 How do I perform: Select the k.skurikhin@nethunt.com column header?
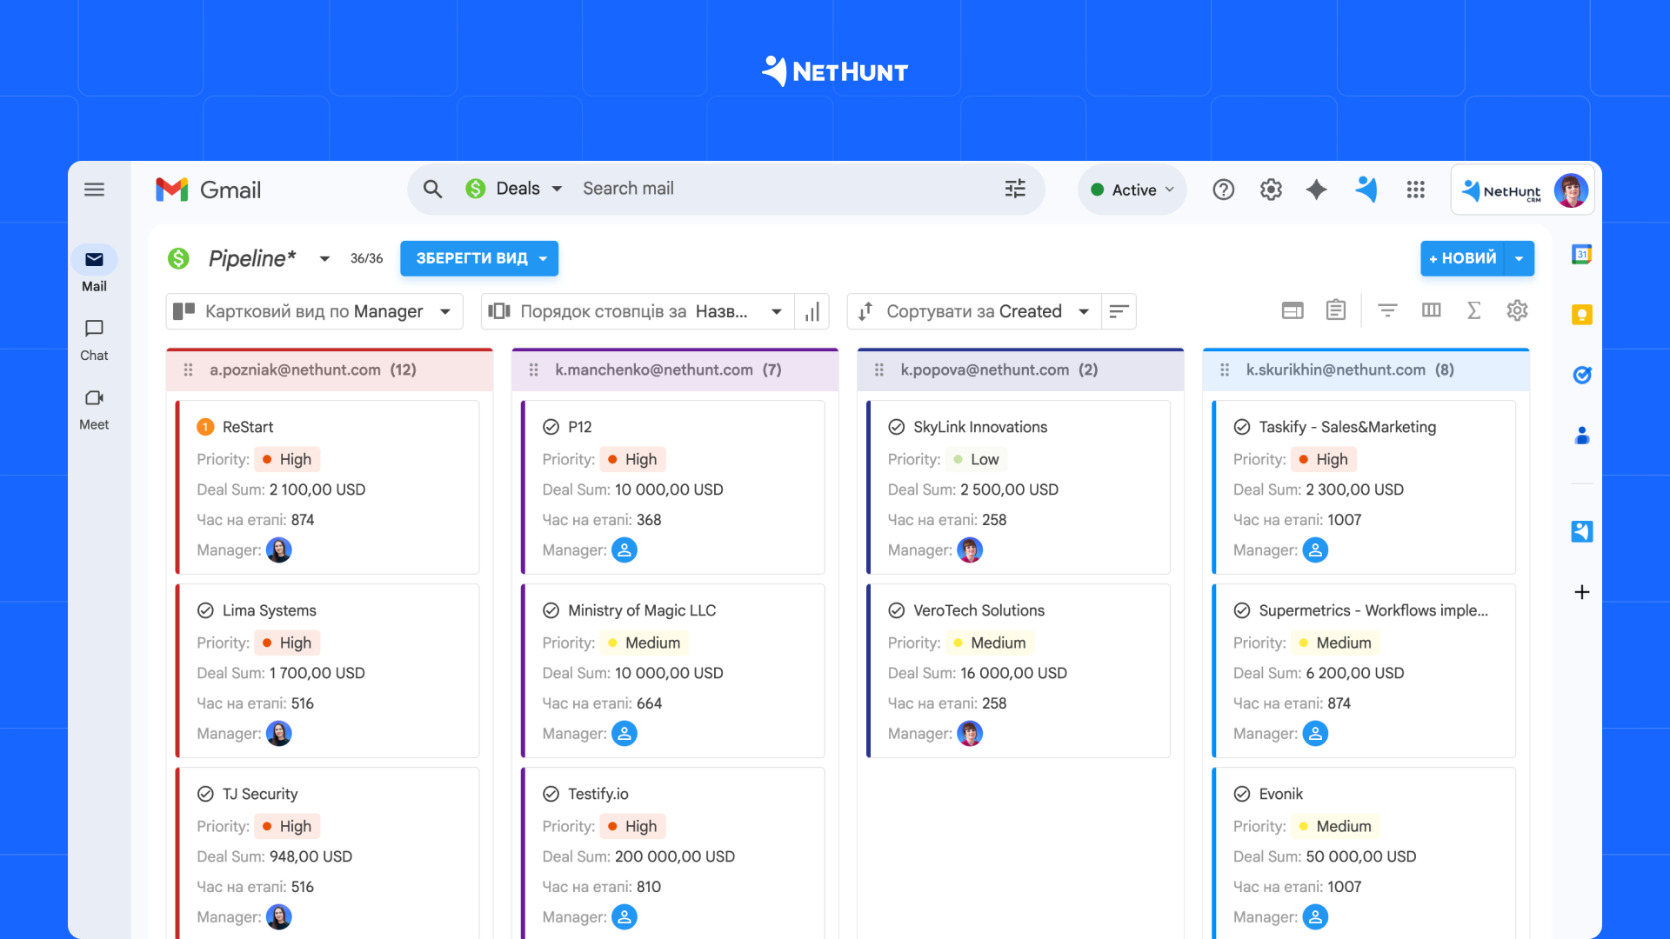click(x=1366, y=370)
